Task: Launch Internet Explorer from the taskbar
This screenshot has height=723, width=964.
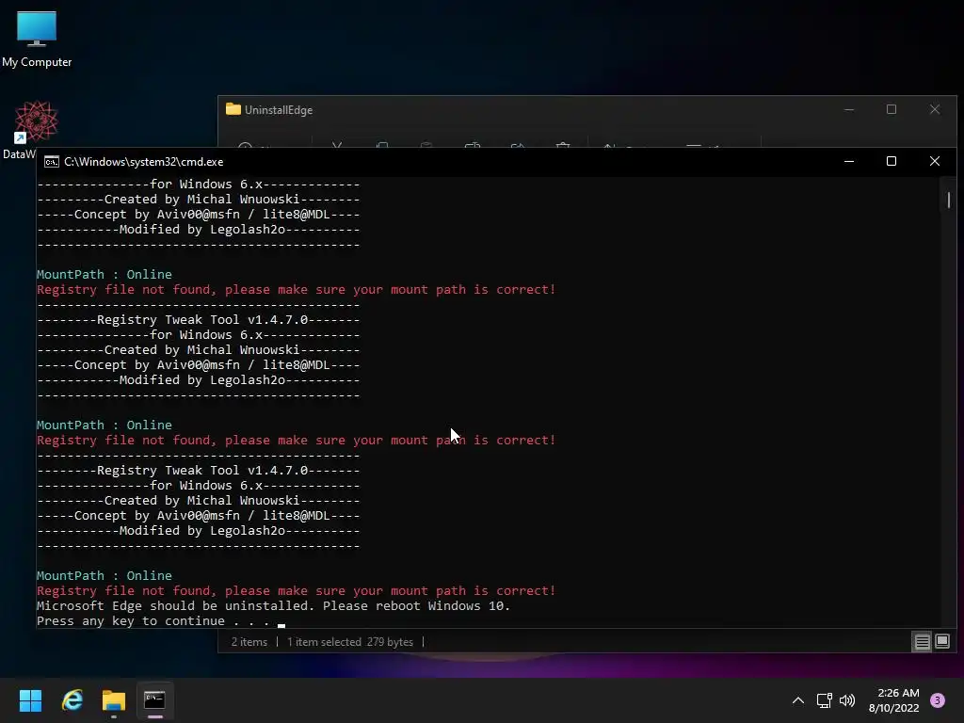Action: tap(72, 700)
